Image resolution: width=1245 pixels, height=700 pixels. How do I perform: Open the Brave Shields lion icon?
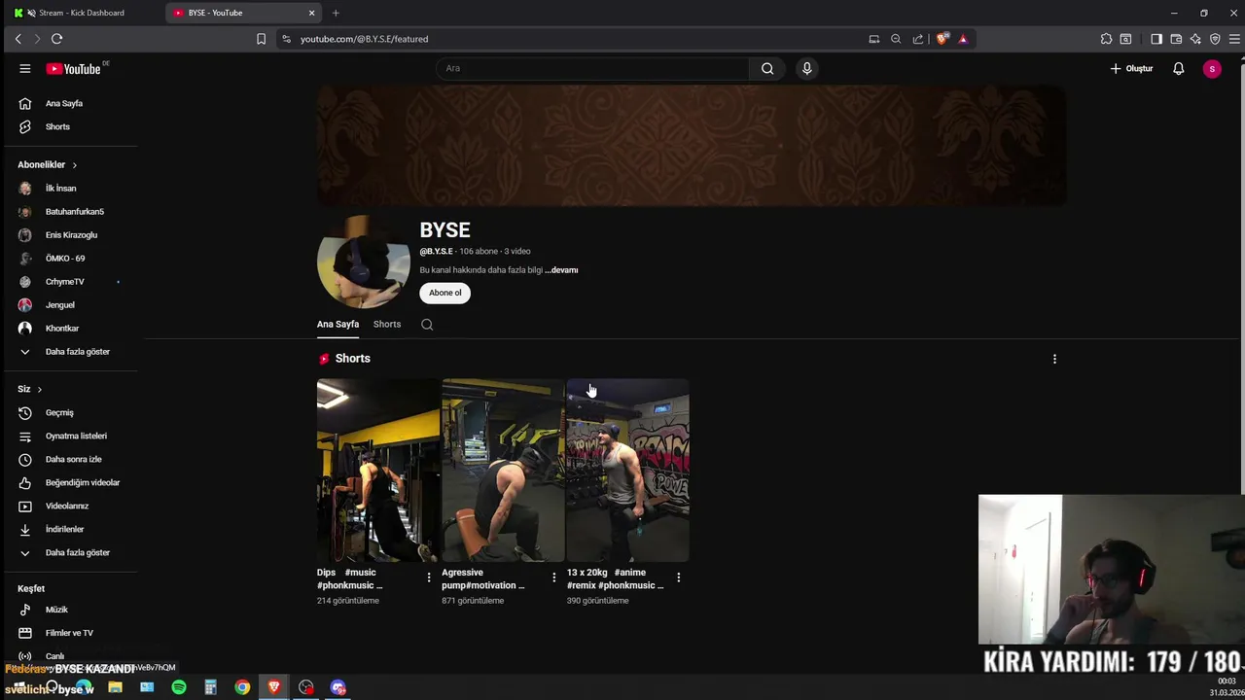pos(943,39)
